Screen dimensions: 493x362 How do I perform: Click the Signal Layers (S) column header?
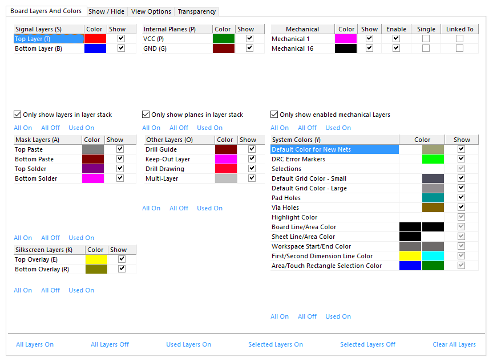[49, 29]
